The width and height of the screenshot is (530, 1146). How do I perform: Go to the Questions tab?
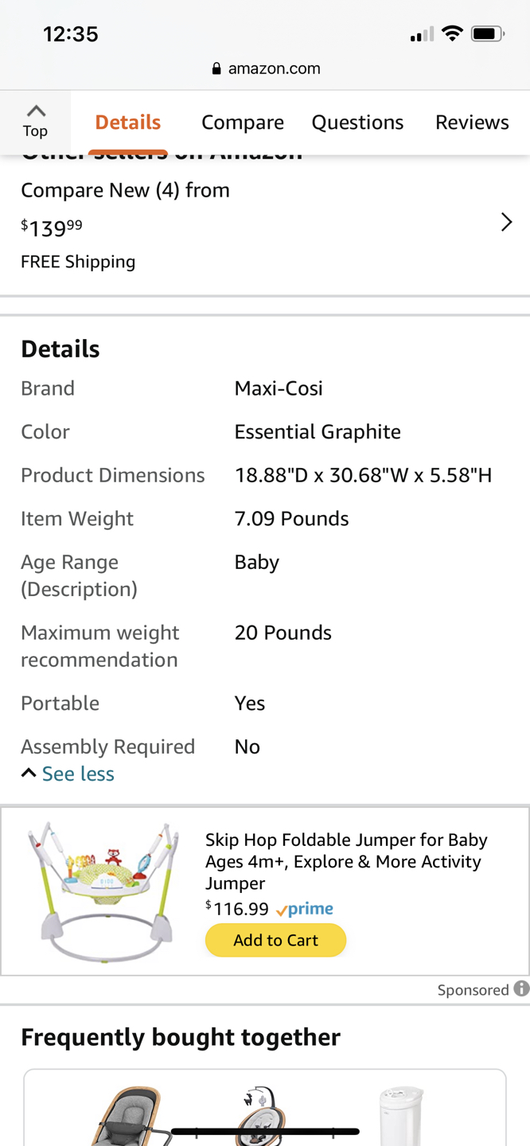(357, 123)
